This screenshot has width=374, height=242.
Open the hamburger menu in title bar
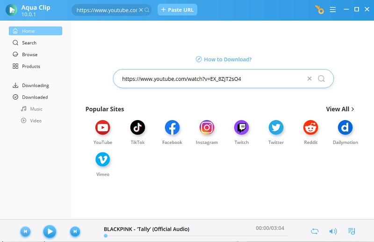click(333, 10)
